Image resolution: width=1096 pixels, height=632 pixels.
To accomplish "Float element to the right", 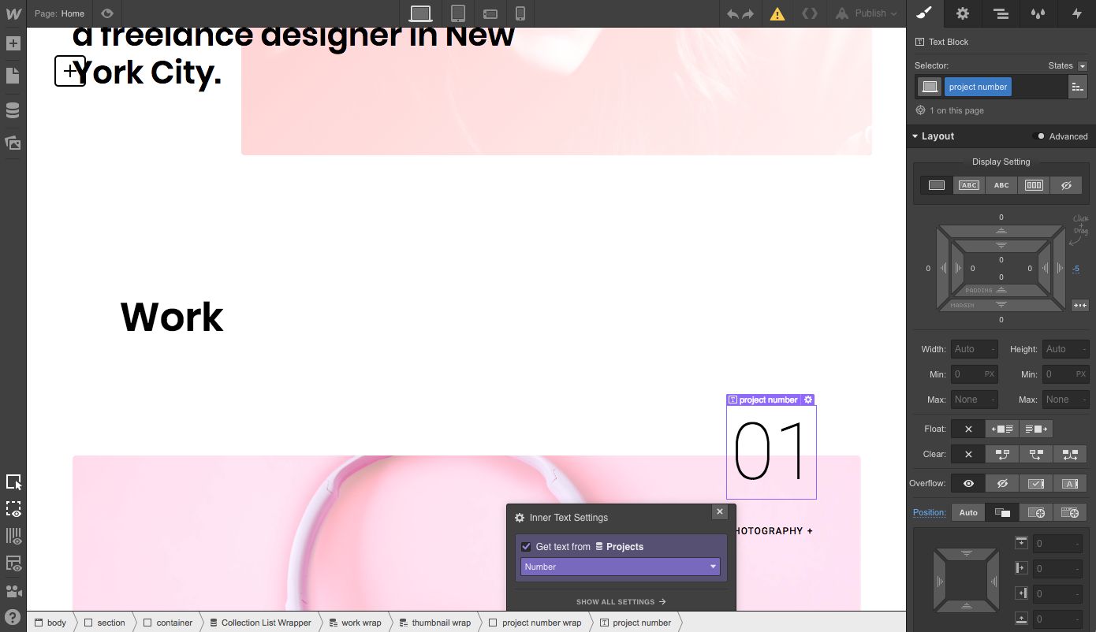I will (x=1036, y=429).
